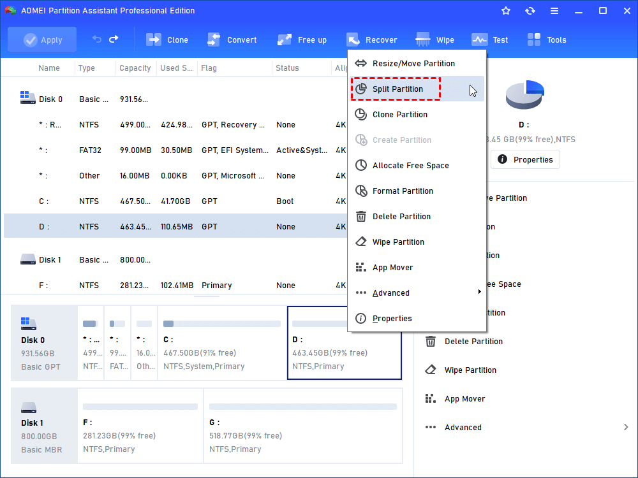The height and width of the screenshot is (478, 638).
Task: Click Wipe Partition in the right panel
Action: pyautogui.click(x=470, y=370)
